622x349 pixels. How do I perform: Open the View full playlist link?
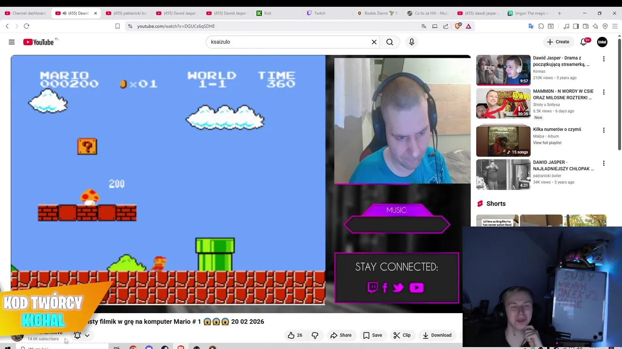click(x=547, y=143)
